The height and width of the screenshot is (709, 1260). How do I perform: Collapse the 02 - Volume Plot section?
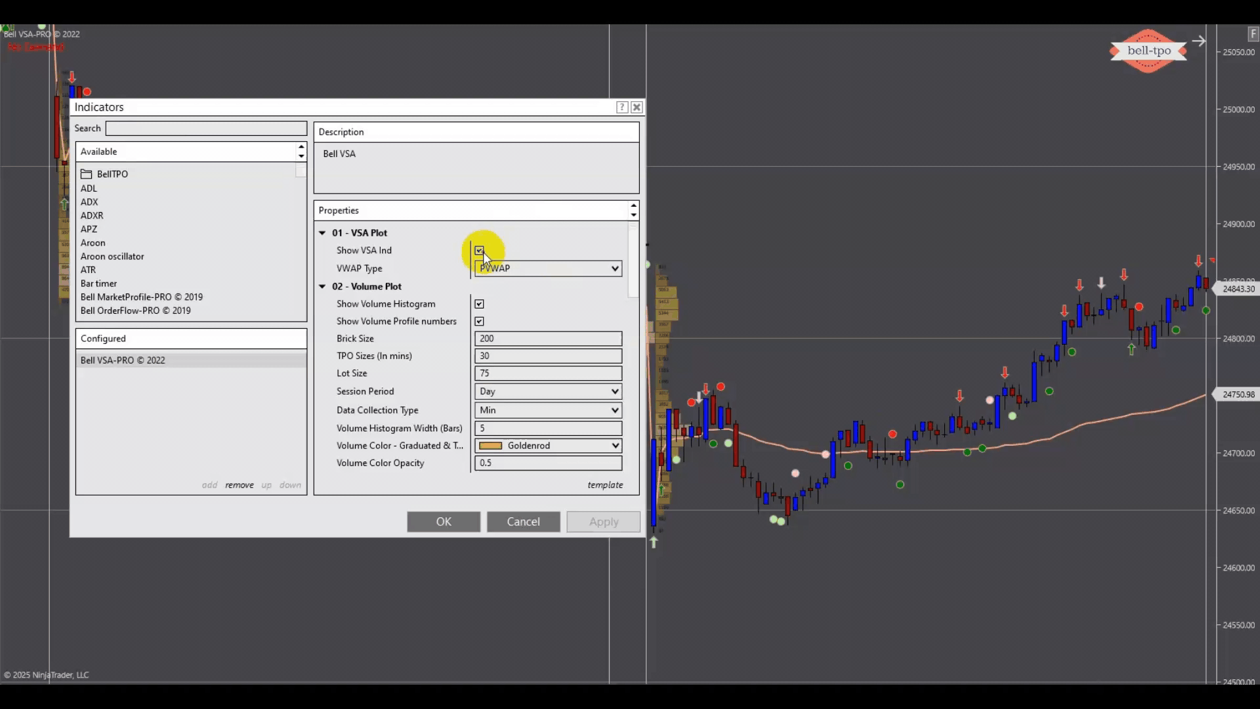[x=322, y=286]
